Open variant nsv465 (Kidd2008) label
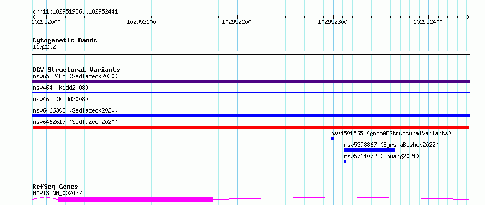This screenshot has width=485, height=205. tap(60, 99)
